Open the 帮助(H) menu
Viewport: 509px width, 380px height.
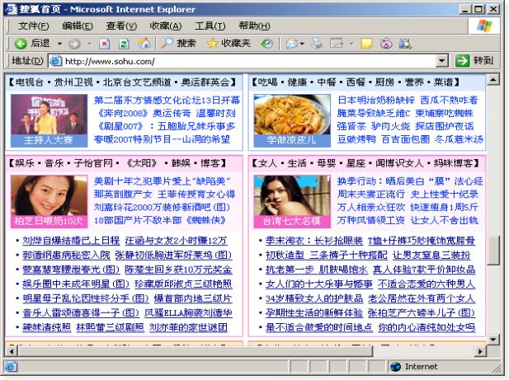pyautogui.click(x=254, y=26)
